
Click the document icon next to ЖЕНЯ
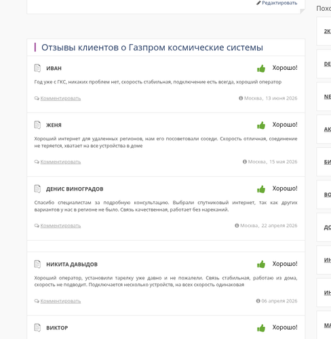coord(37,125)
